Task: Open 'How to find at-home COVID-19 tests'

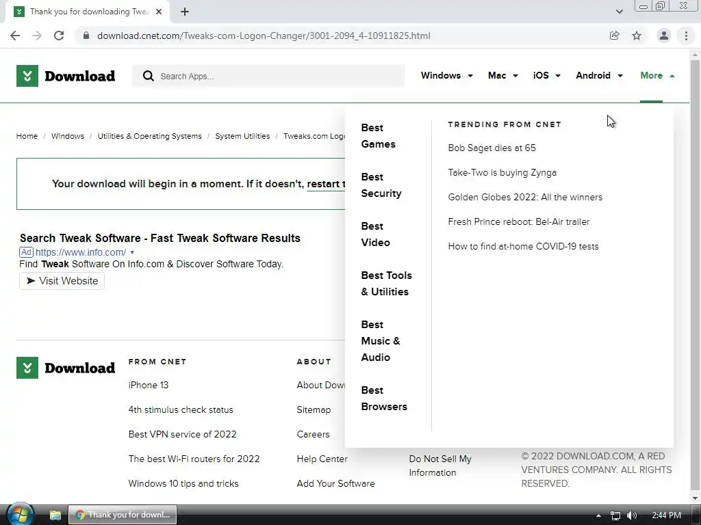Action: [523, 246]
